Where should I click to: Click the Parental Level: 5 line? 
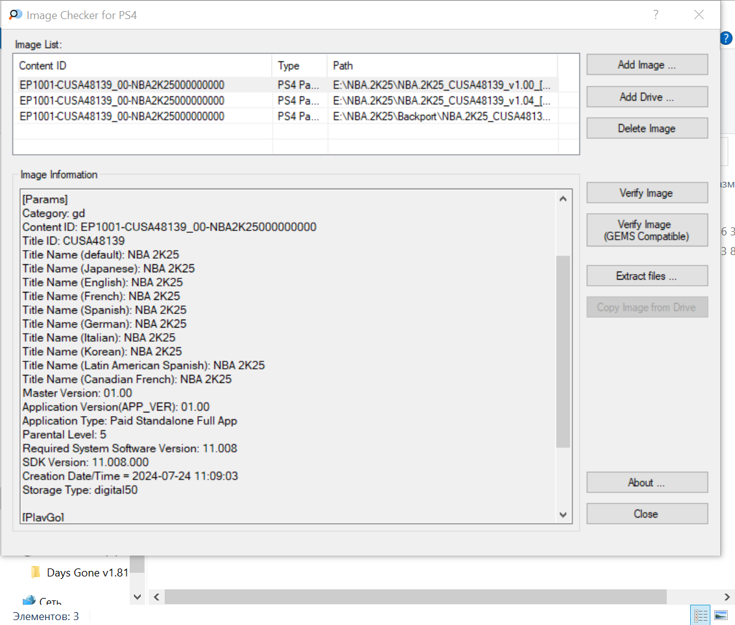[65, 434]
